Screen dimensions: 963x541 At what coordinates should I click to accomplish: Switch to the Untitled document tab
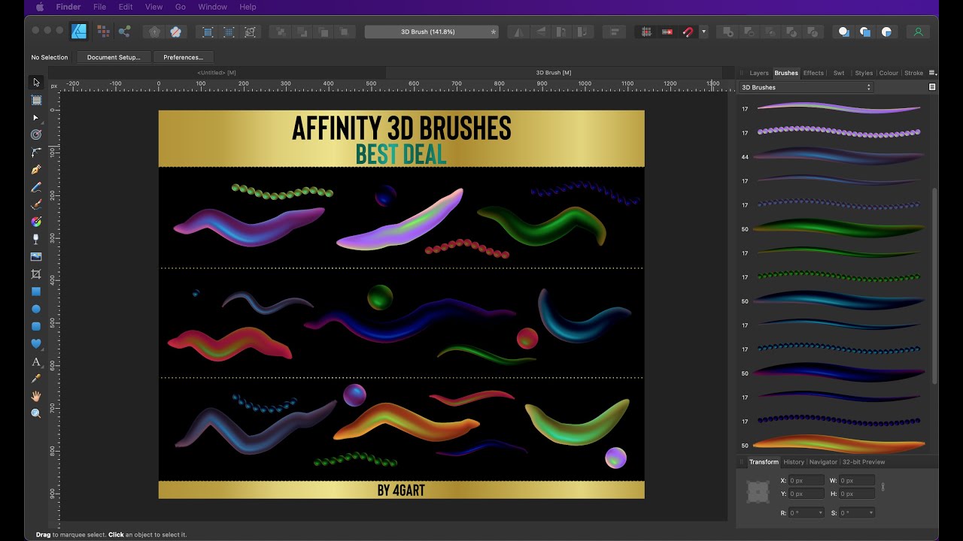tap(217, 73)
